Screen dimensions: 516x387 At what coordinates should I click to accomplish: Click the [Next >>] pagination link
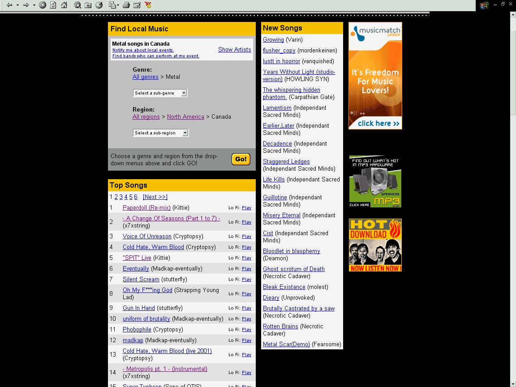[x=155, y=197]
